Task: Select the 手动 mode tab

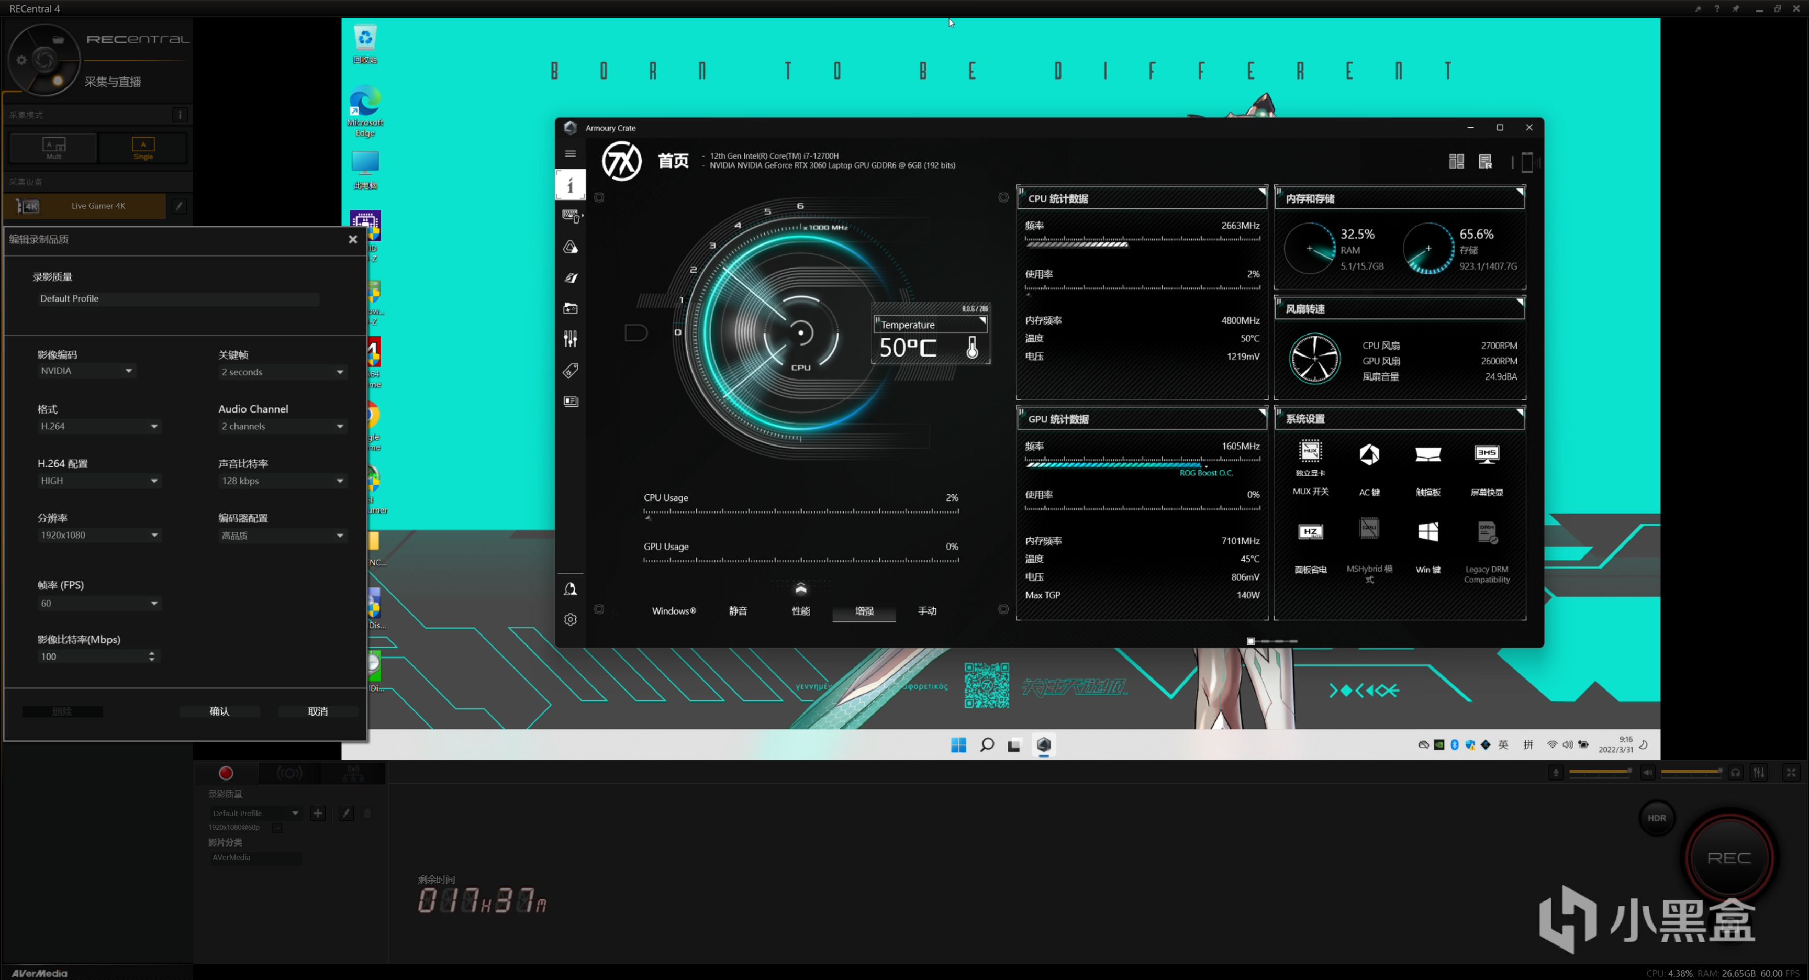Action: [927, 610]
